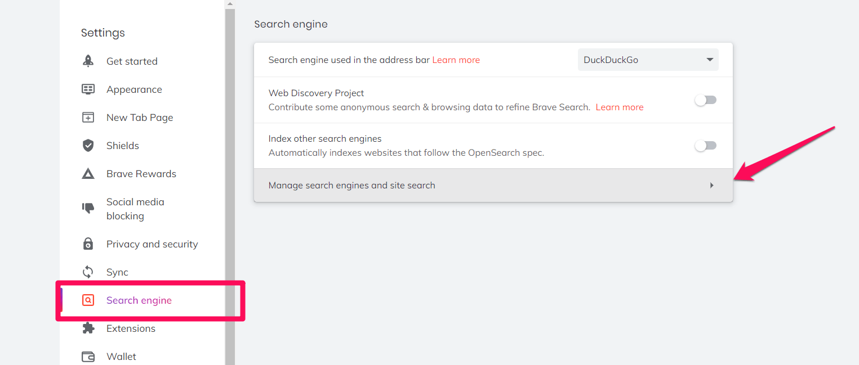Open New Tab Page settings
This screenshot has width=859, height=365.
click(140, 118)
